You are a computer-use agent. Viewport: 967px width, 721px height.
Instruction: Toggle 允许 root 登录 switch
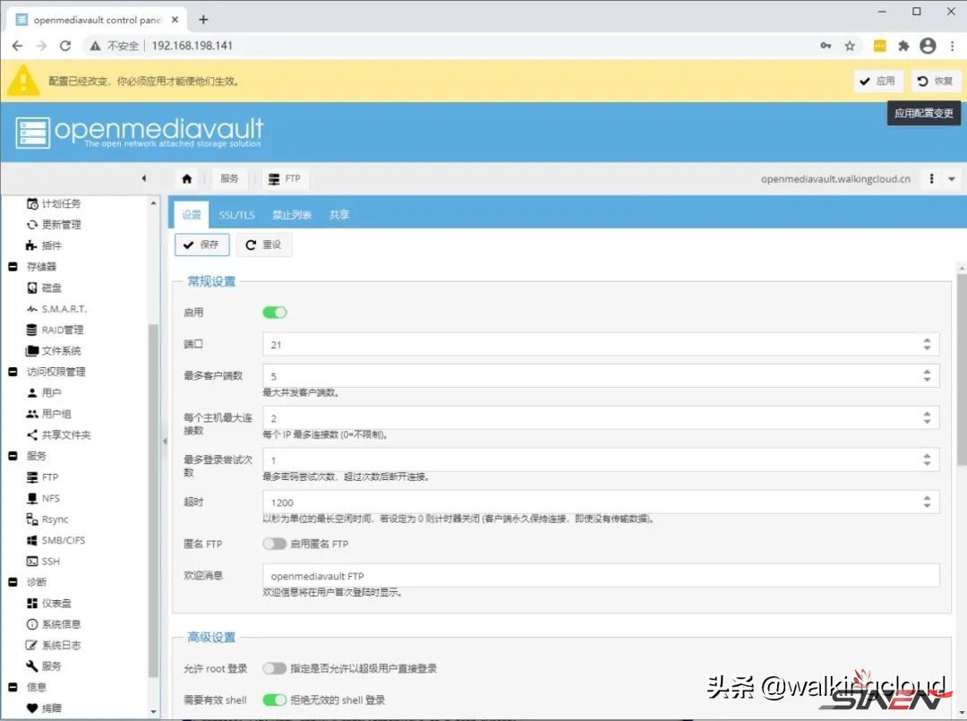275,668
